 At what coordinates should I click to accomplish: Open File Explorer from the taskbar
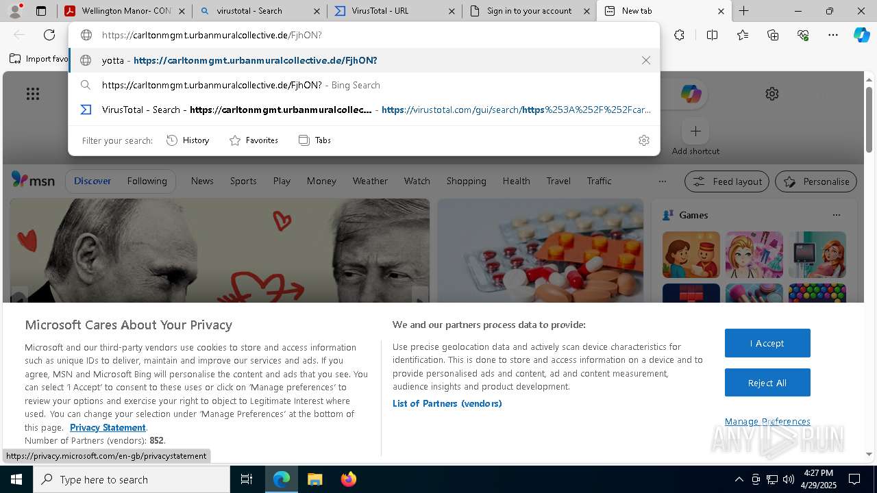314,479
